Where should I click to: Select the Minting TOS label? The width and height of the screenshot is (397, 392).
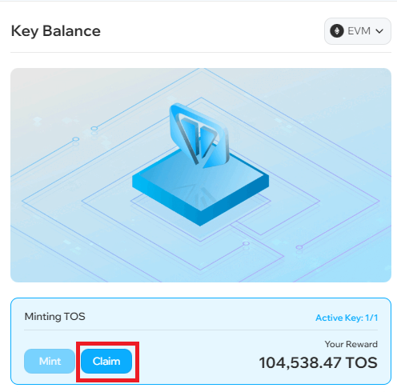tap(55, 317)
